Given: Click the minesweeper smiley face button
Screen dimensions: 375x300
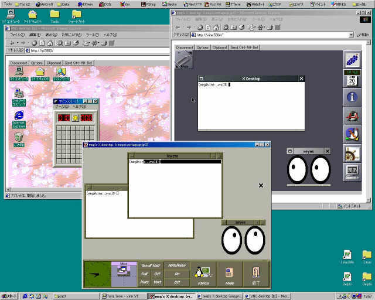Looking at the screenshot, I should (x=76, y=118).
